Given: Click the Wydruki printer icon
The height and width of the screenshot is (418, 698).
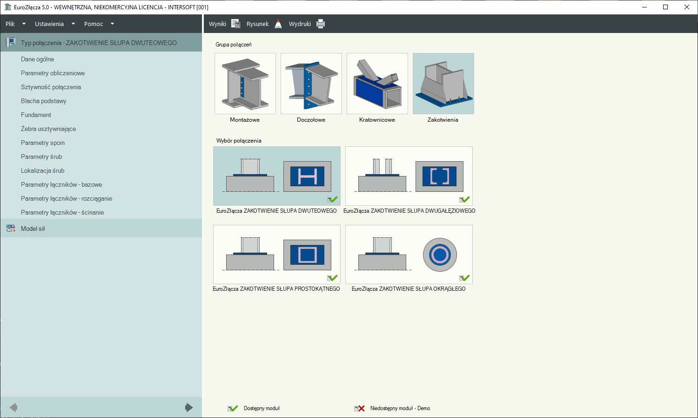Looking at the screenshot, I should pyautogui.click(x=321, y=24).
